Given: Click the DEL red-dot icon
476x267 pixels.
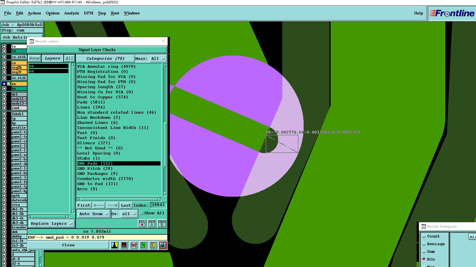Looking at the screenshot, I should (x=142, y=223).
